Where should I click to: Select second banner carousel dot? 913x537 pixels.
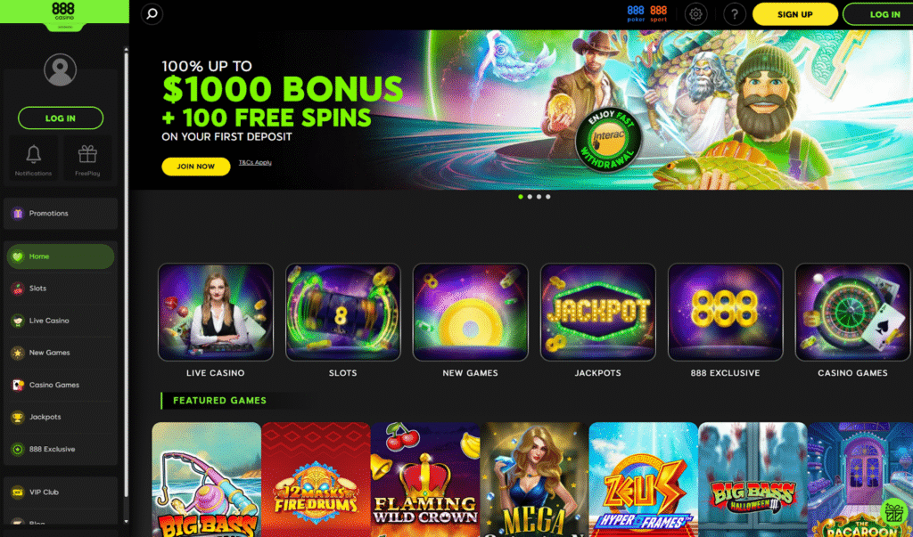[x=530, y=197]
